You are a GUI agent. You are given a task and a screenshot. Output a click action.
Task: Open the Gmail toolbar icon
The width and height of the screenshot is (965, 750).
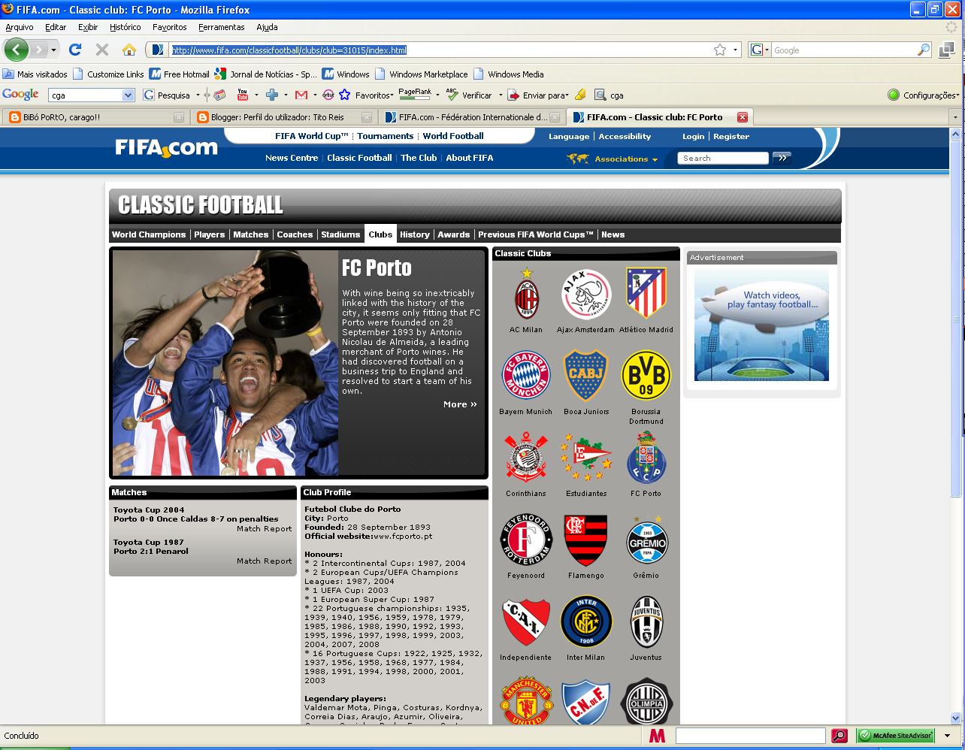(x=301, y=95)
